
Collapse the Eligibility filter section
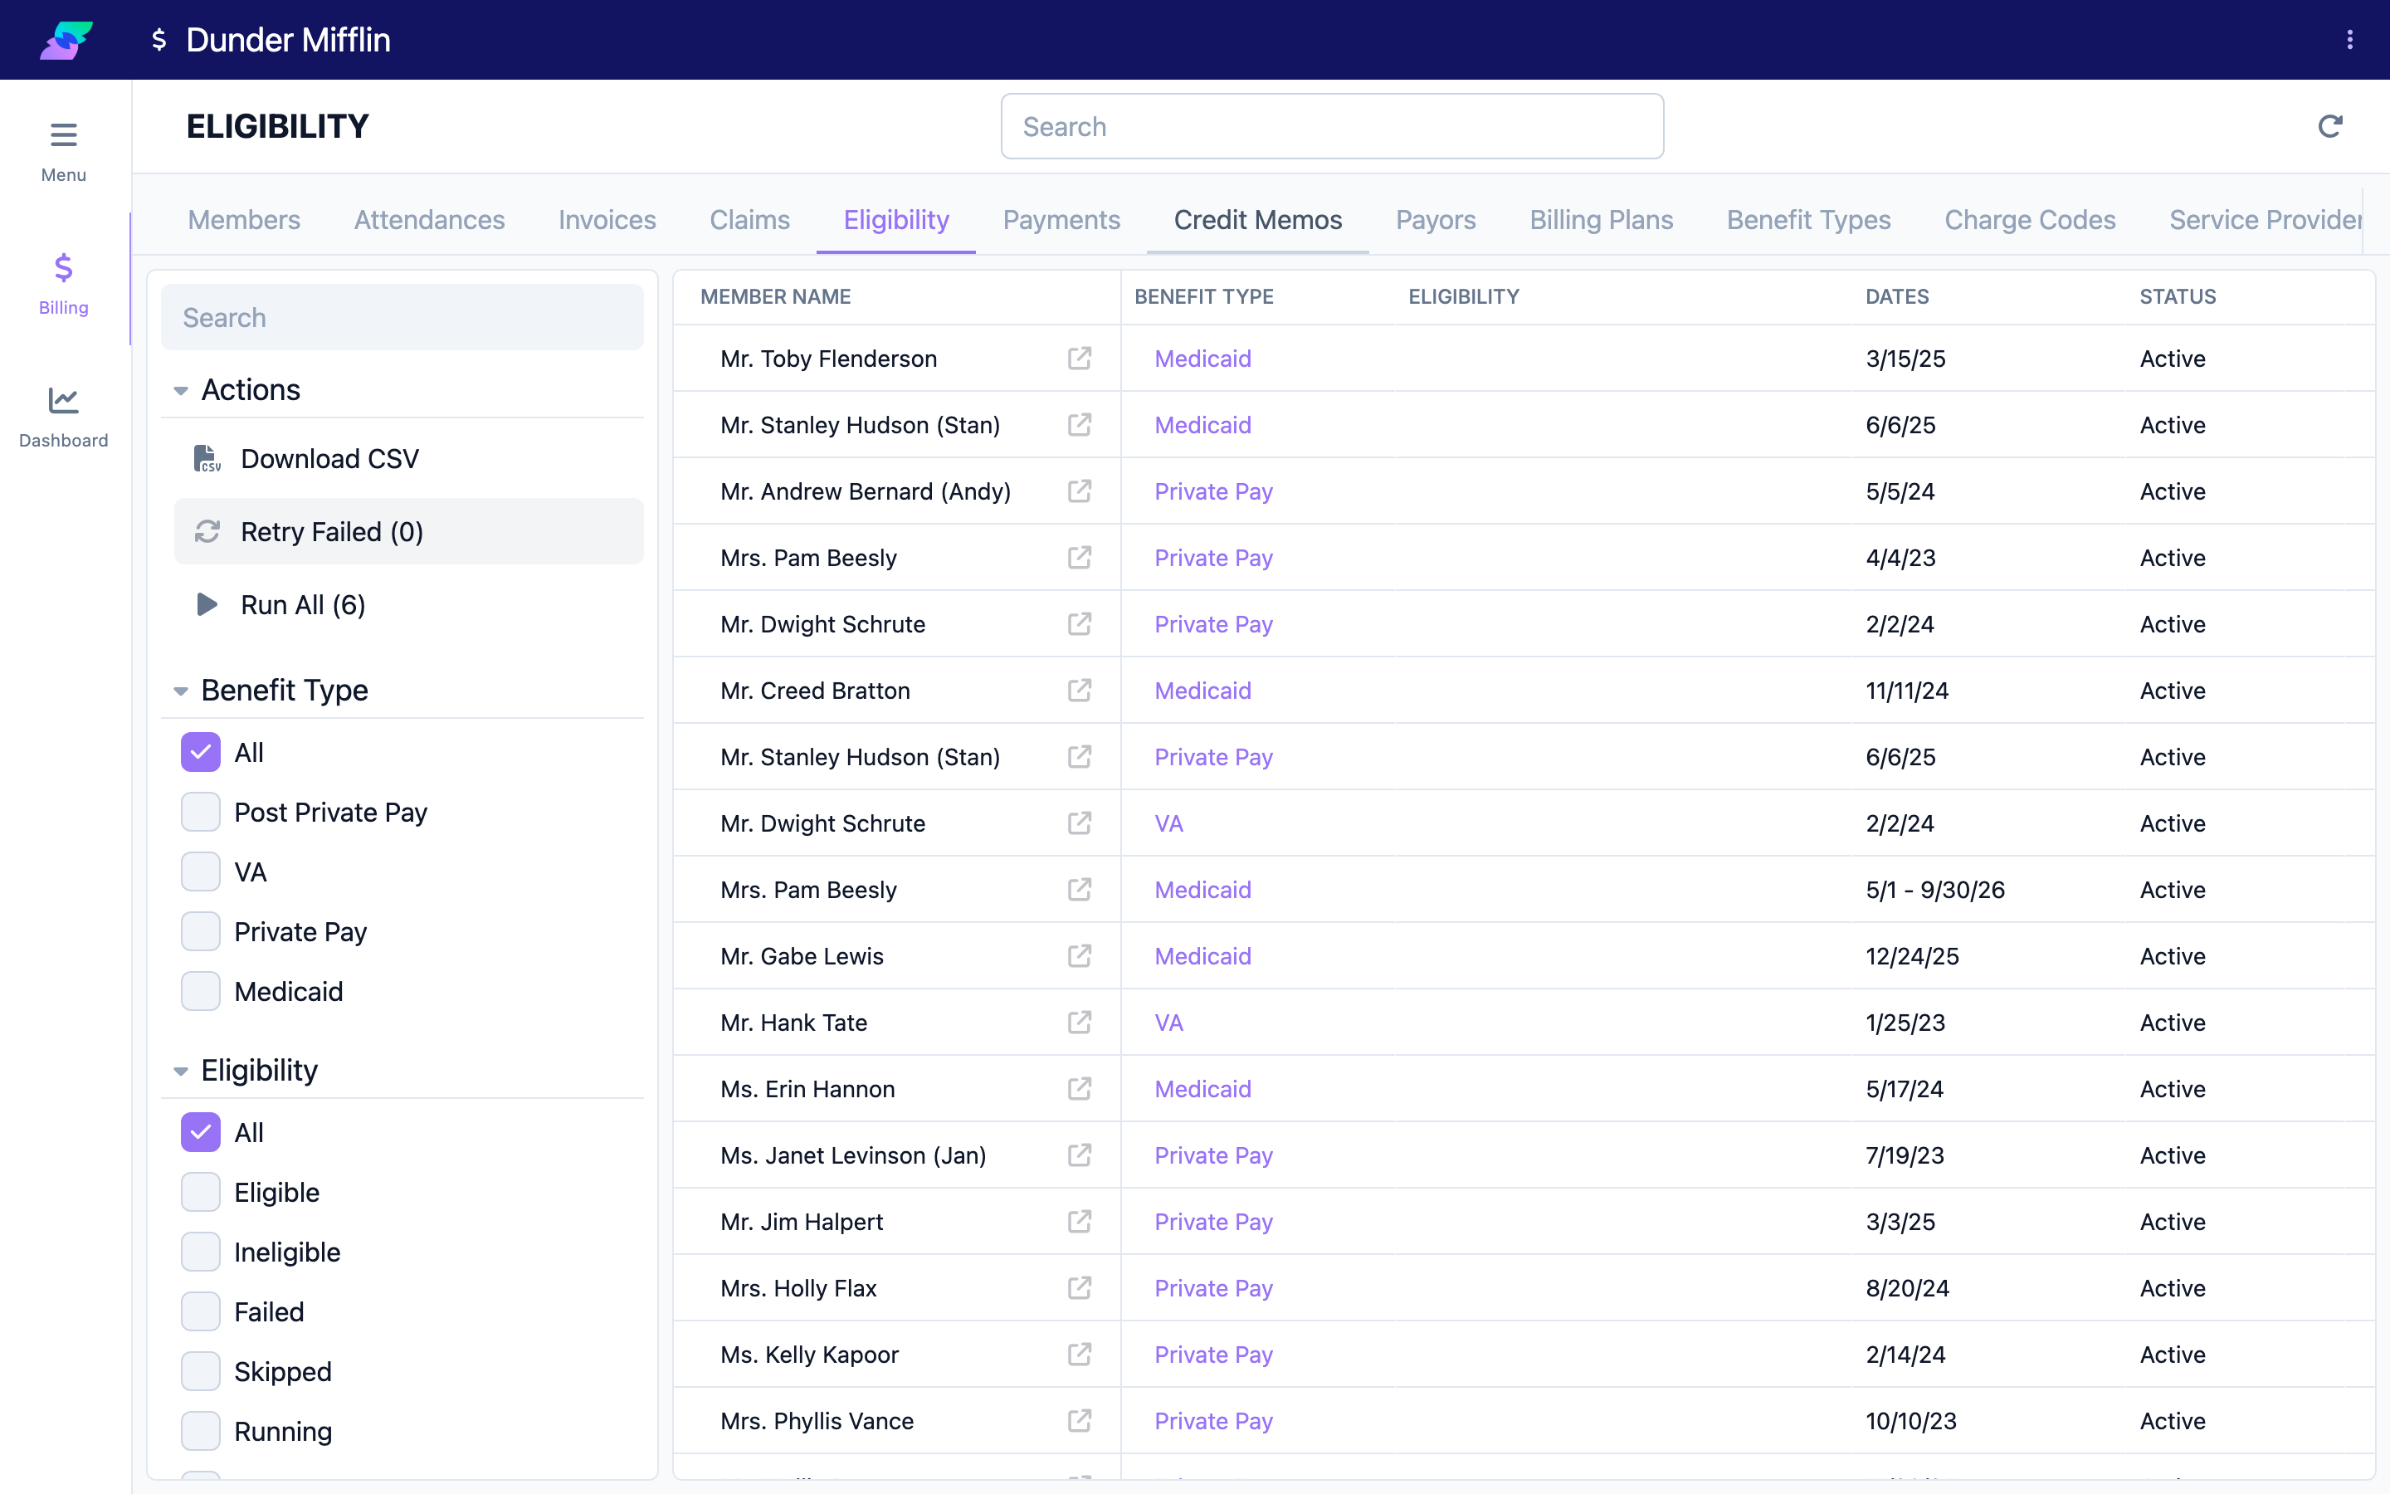181,1071
